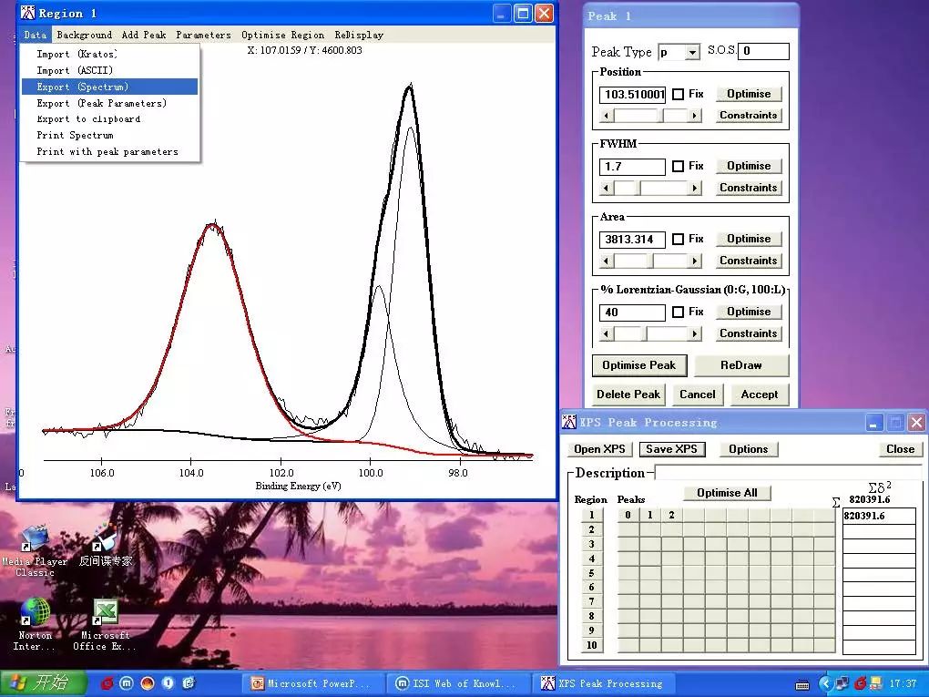Click the quick launch icon showing letter I
This screenshot has height=697, width=929.
point(168,683)
